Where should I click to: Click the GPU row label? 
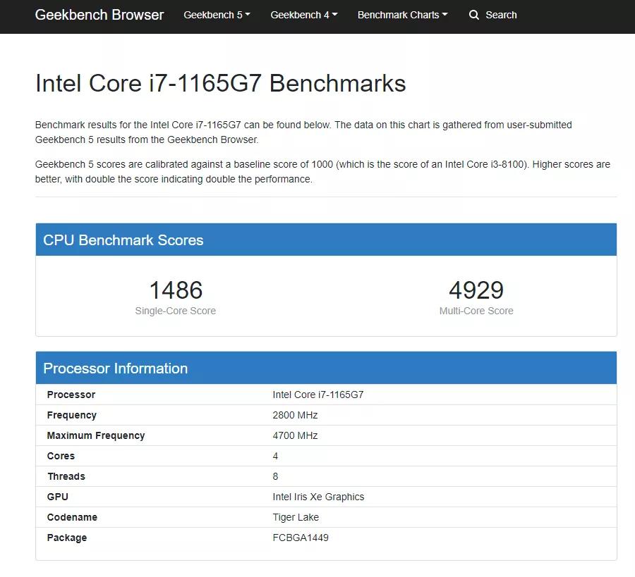pyautogui.click(x=58, y=497)
